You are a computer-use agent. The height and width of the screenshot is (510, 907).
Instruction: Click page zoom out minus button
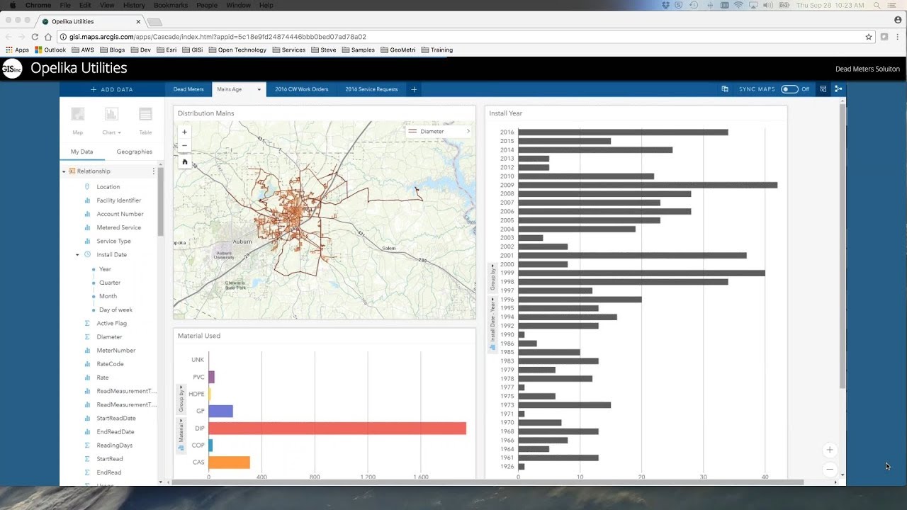830,469
